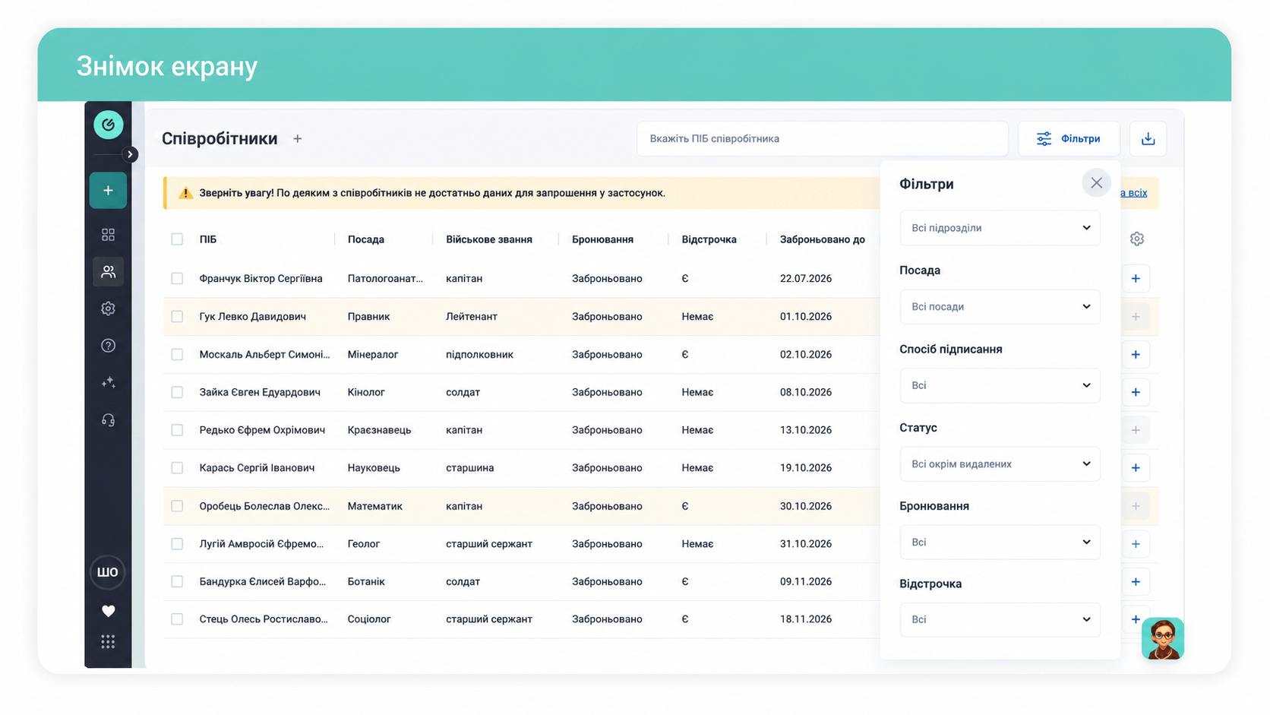Image resolution: width=1270 pixels, height=715 pixels.
Task: Tick the checkbox for Франчук Віктор Сергіївна
Action: tap(177, 279)
